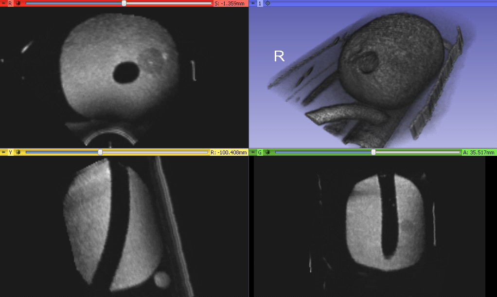The height and width of the screenshot is (297, 497).
Task: Click the 1 label of the 3D view bar
Action: coord(260,3)
